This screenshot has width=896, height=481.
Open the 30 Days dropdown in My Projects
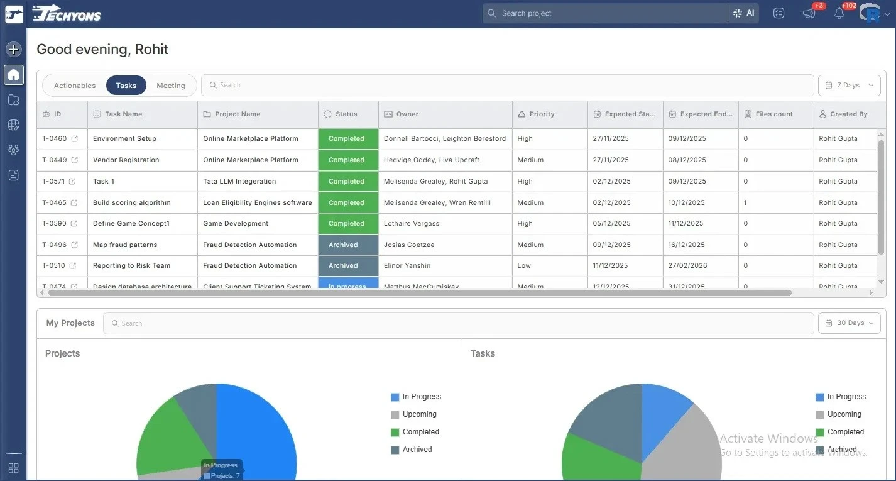(849, 323)
